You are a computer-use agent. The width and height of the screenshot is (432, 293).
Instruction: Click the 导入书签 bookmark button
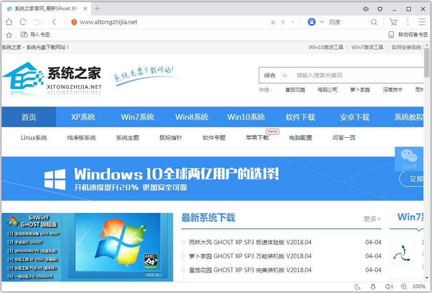click(36, 35)
